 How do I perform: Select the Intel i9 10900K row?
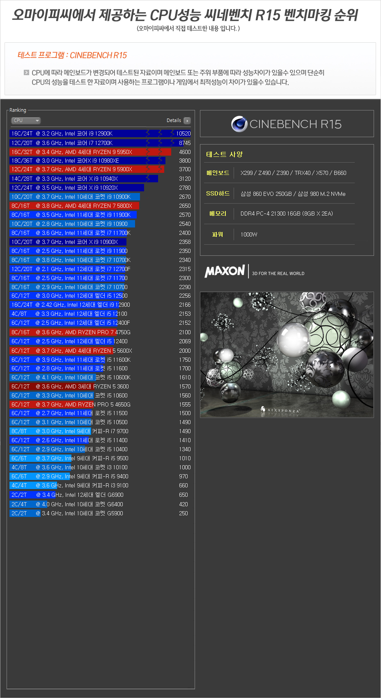coord(100,197)
